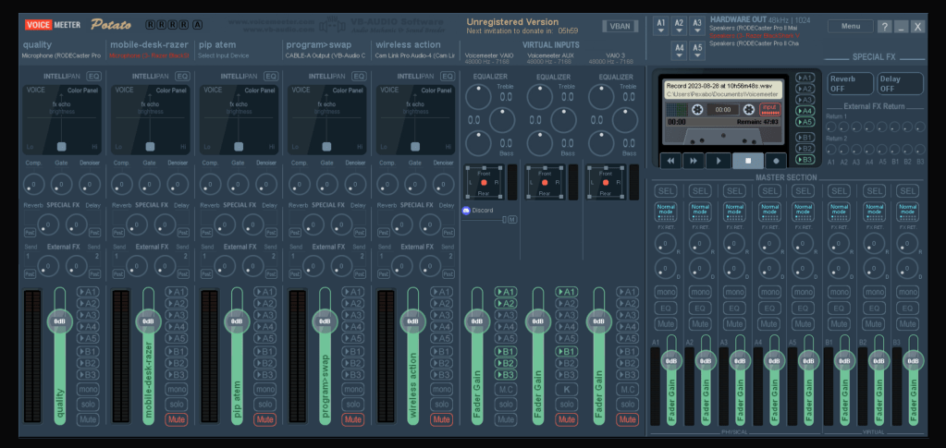
Task: Click the cassette file name display
Action: [723, 90]
